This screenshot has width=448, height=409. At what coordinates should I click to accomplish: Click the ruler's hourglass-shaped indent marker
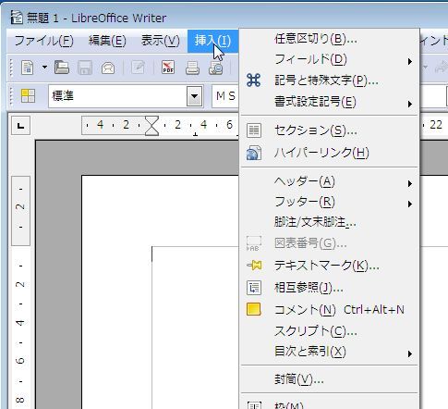pyautogui.click(x=152, y=126)
